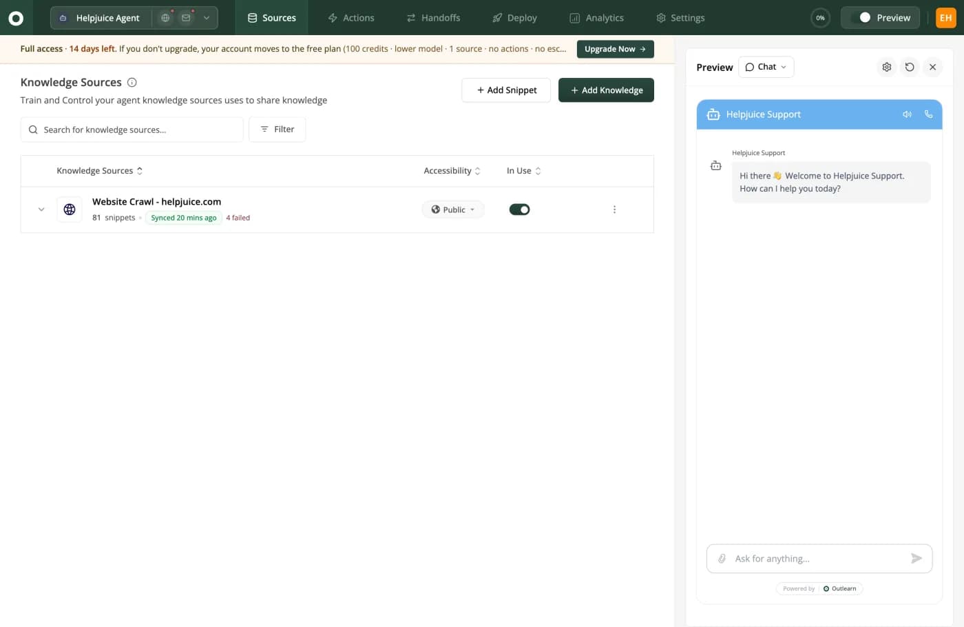Open the EH user avatar menu
Image resolution: width=964 pixels, height=627 pixels.
click(946, 18)
